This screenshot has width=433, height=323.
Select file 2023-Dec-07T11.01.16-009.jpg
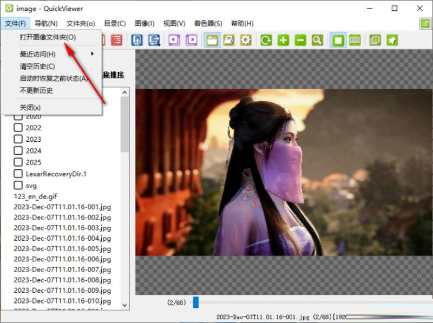tap(62, 291)
